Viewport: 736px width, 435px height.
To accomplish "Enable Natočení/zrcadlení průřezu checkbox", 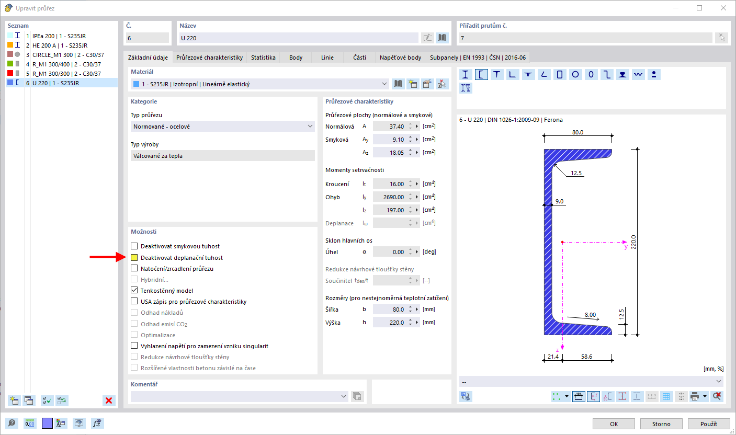I will pos(134,269).
